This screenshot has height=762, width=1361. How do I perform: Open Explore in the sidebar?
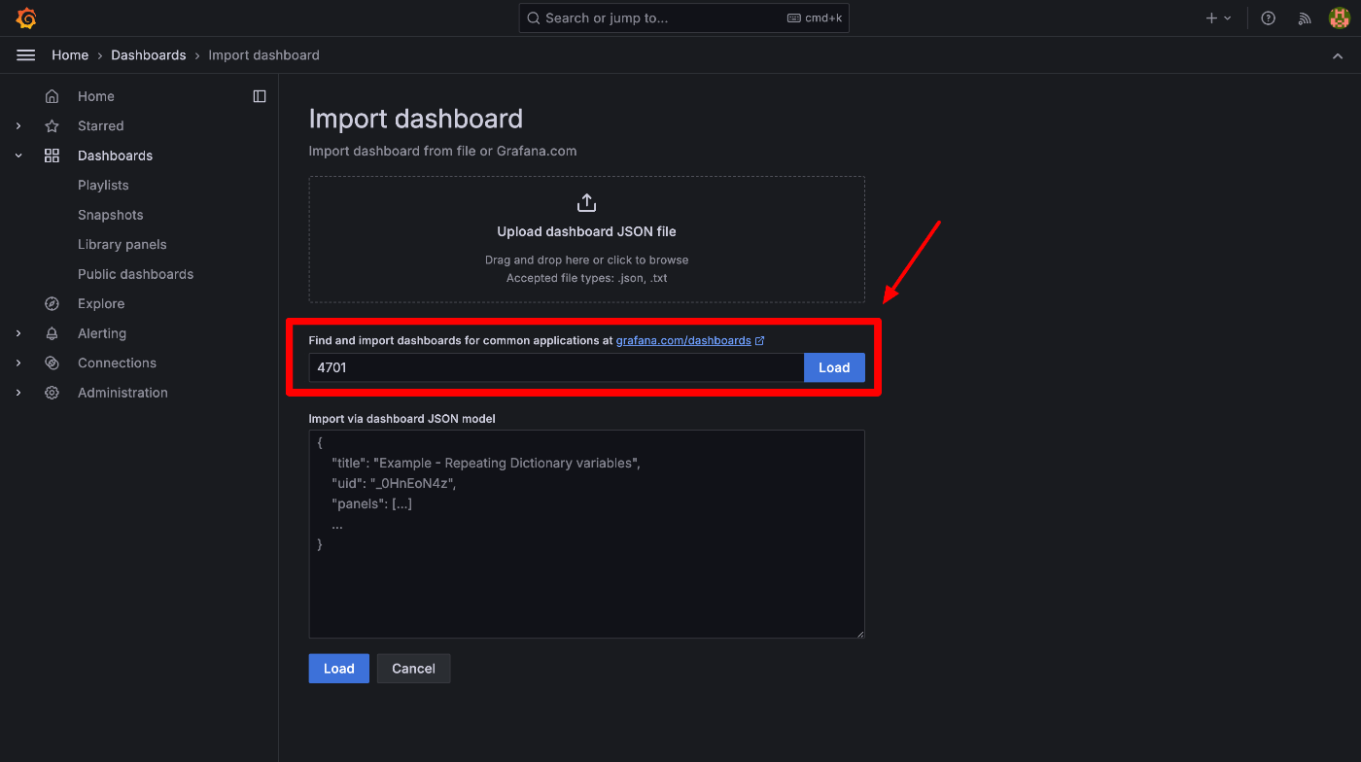coord(101,304)
